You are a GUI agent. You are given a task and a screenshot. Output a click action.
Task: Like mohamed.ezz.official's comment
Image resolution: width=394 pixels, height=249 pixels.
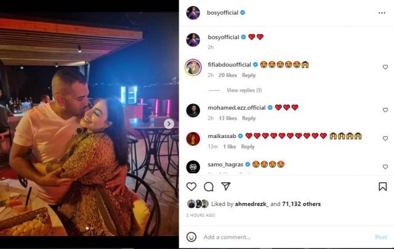(x=385, y=110)
